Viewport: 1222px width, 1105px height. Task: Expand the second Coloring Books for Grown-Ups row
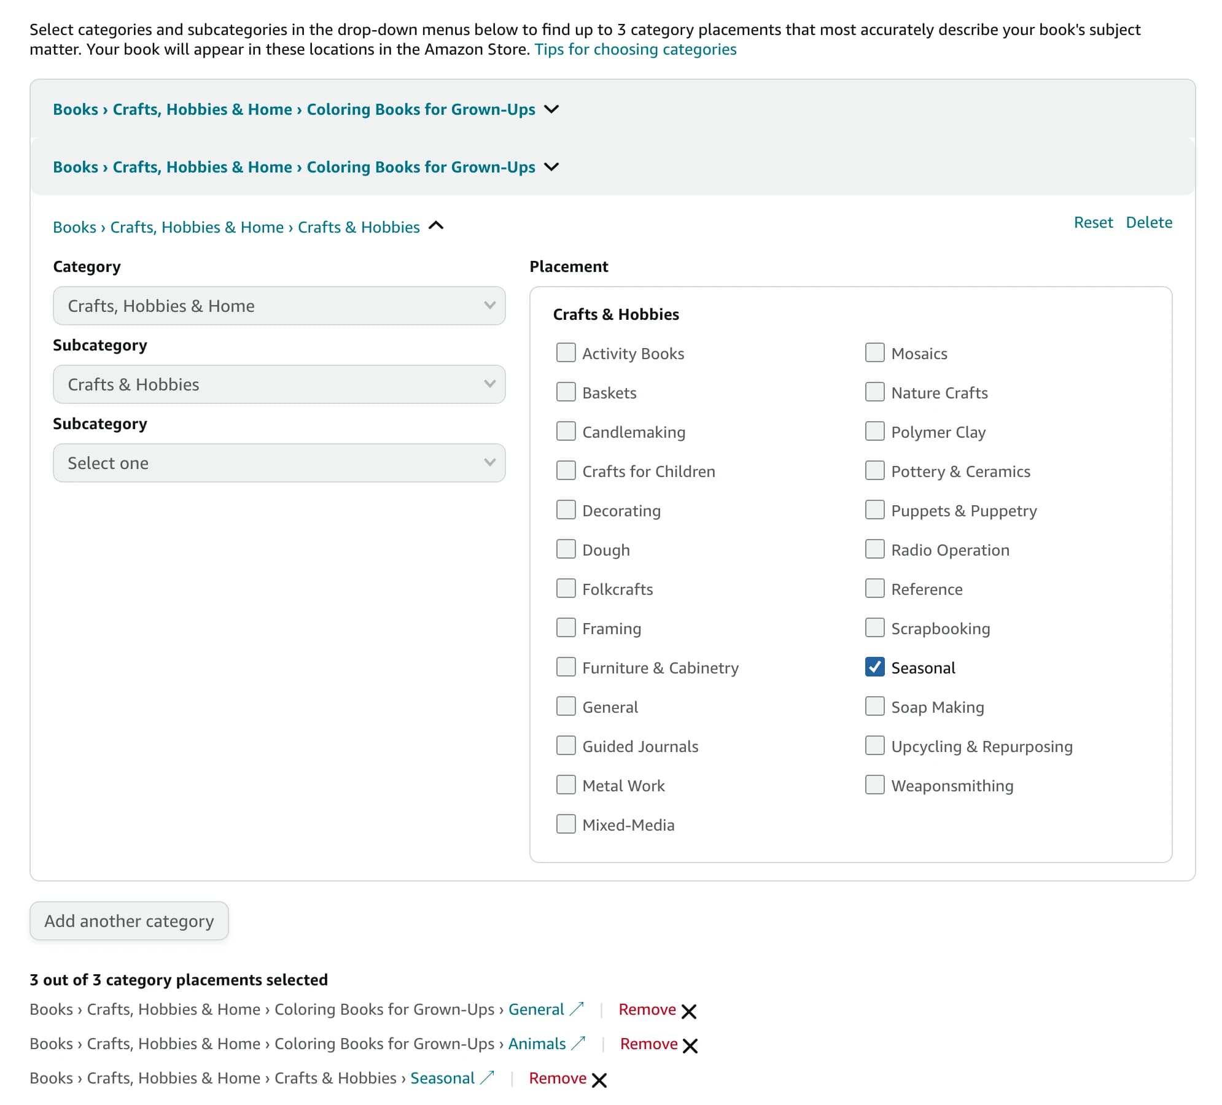tap(552, 167)
